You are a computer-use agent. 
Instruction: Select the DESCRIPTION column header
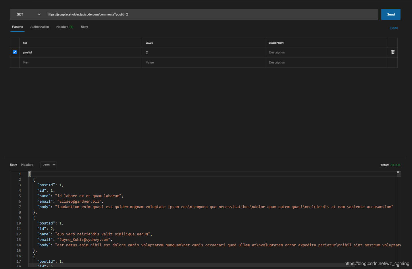coord(276,43)
